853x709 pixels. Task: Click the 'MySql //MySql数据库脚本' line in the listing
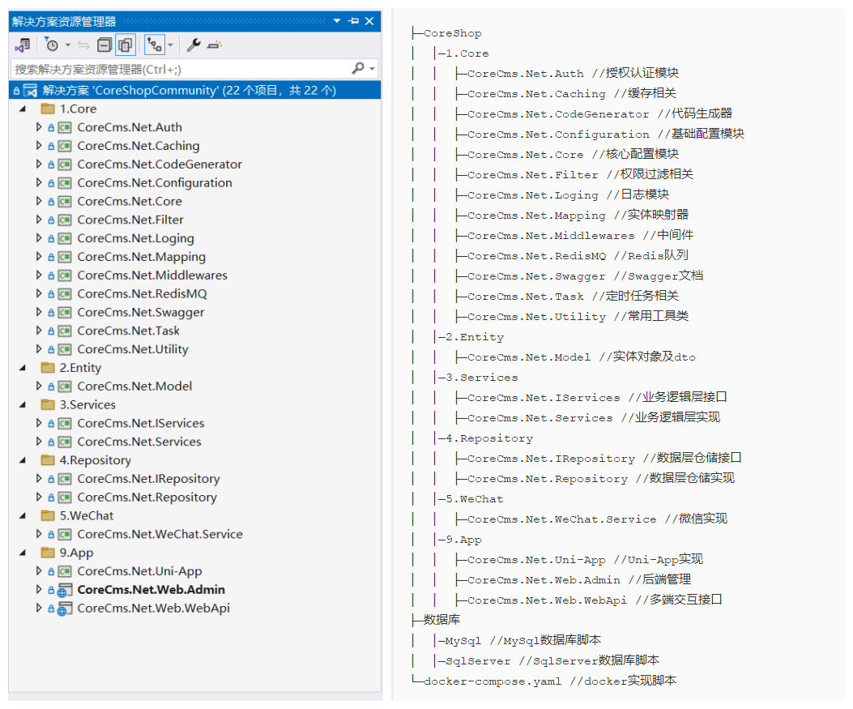tap(522, 640)
